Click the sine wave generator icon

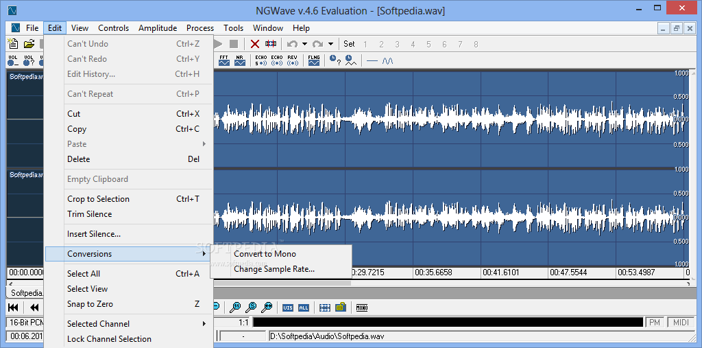tap(388, 60)
